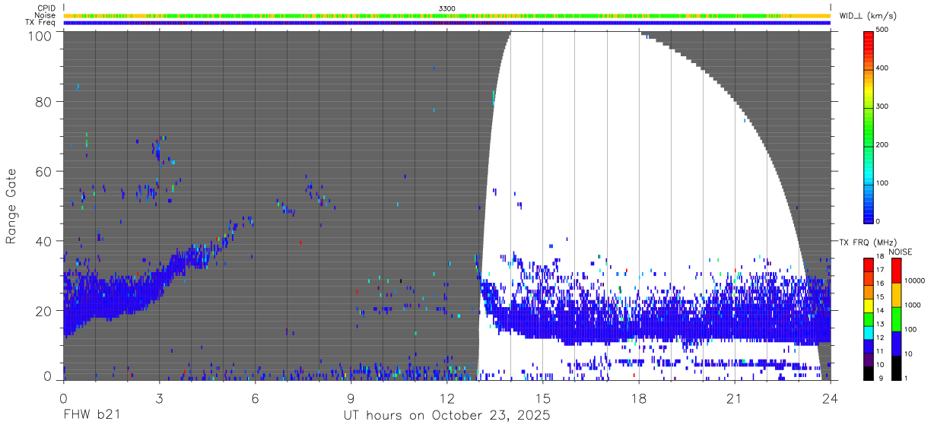
Task: Click the 12 tick label on the UT hours axis
Action: [x=447, y=398]
